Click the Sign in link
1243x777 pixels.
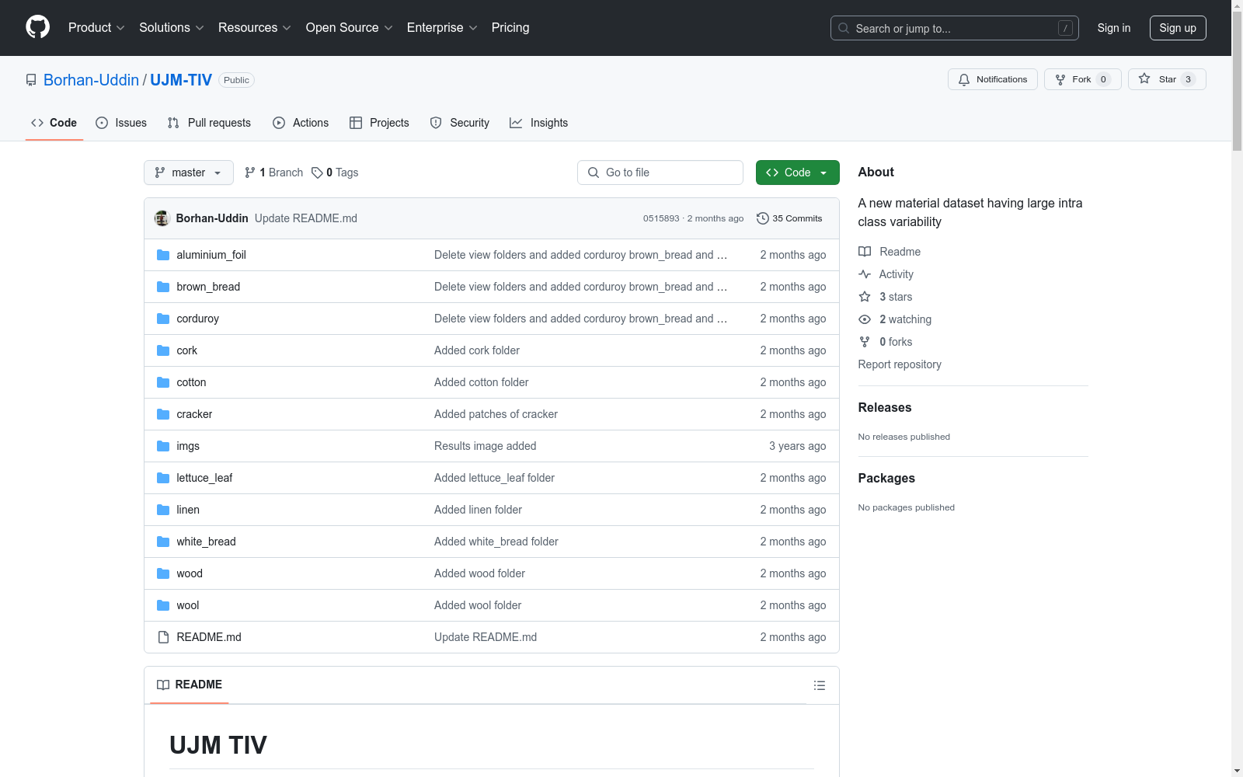(1113, 28)
